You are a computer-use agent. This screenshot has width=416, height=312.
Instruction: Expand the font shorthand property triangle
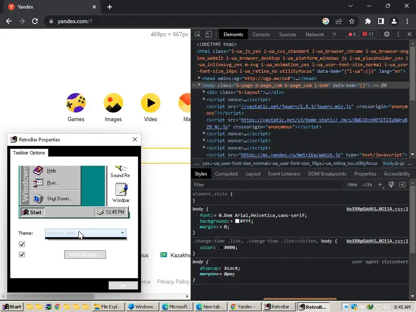tap(215, 215)
